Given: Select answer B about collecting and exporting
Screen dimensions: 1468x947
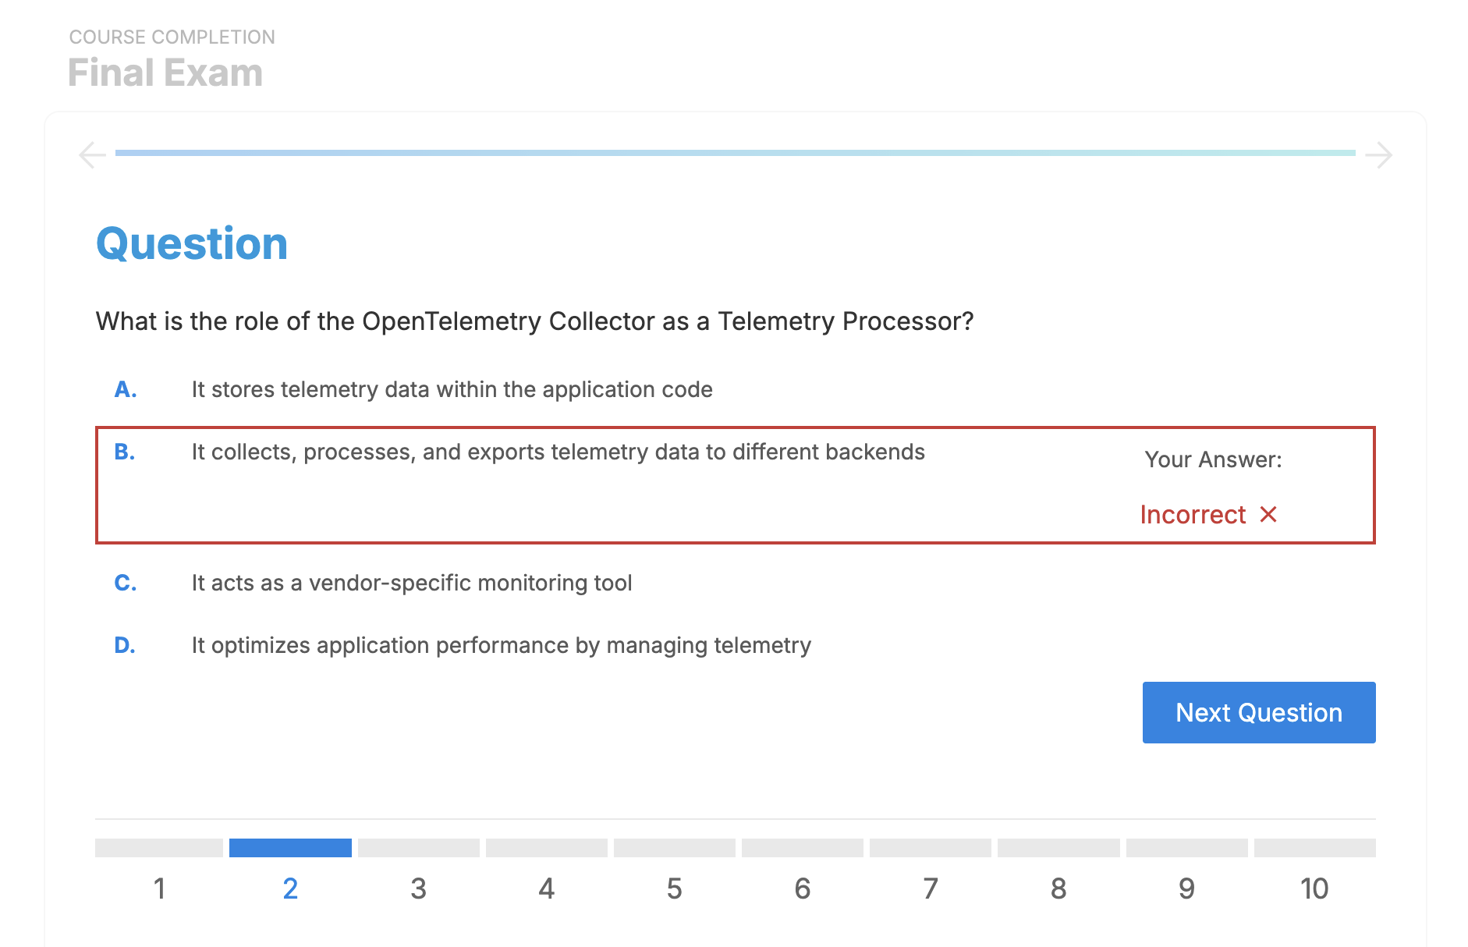Looking at the screenshot, I should [558, 452].
